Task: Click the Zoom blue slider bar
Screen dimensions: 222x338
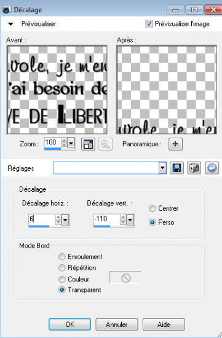Action: [53, 149]
